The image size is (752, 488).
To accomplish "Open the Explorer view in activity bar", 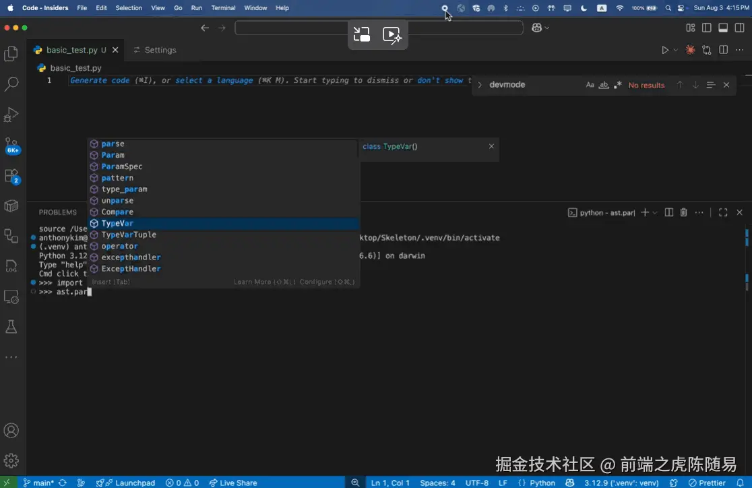I will [x=11, y=54].
